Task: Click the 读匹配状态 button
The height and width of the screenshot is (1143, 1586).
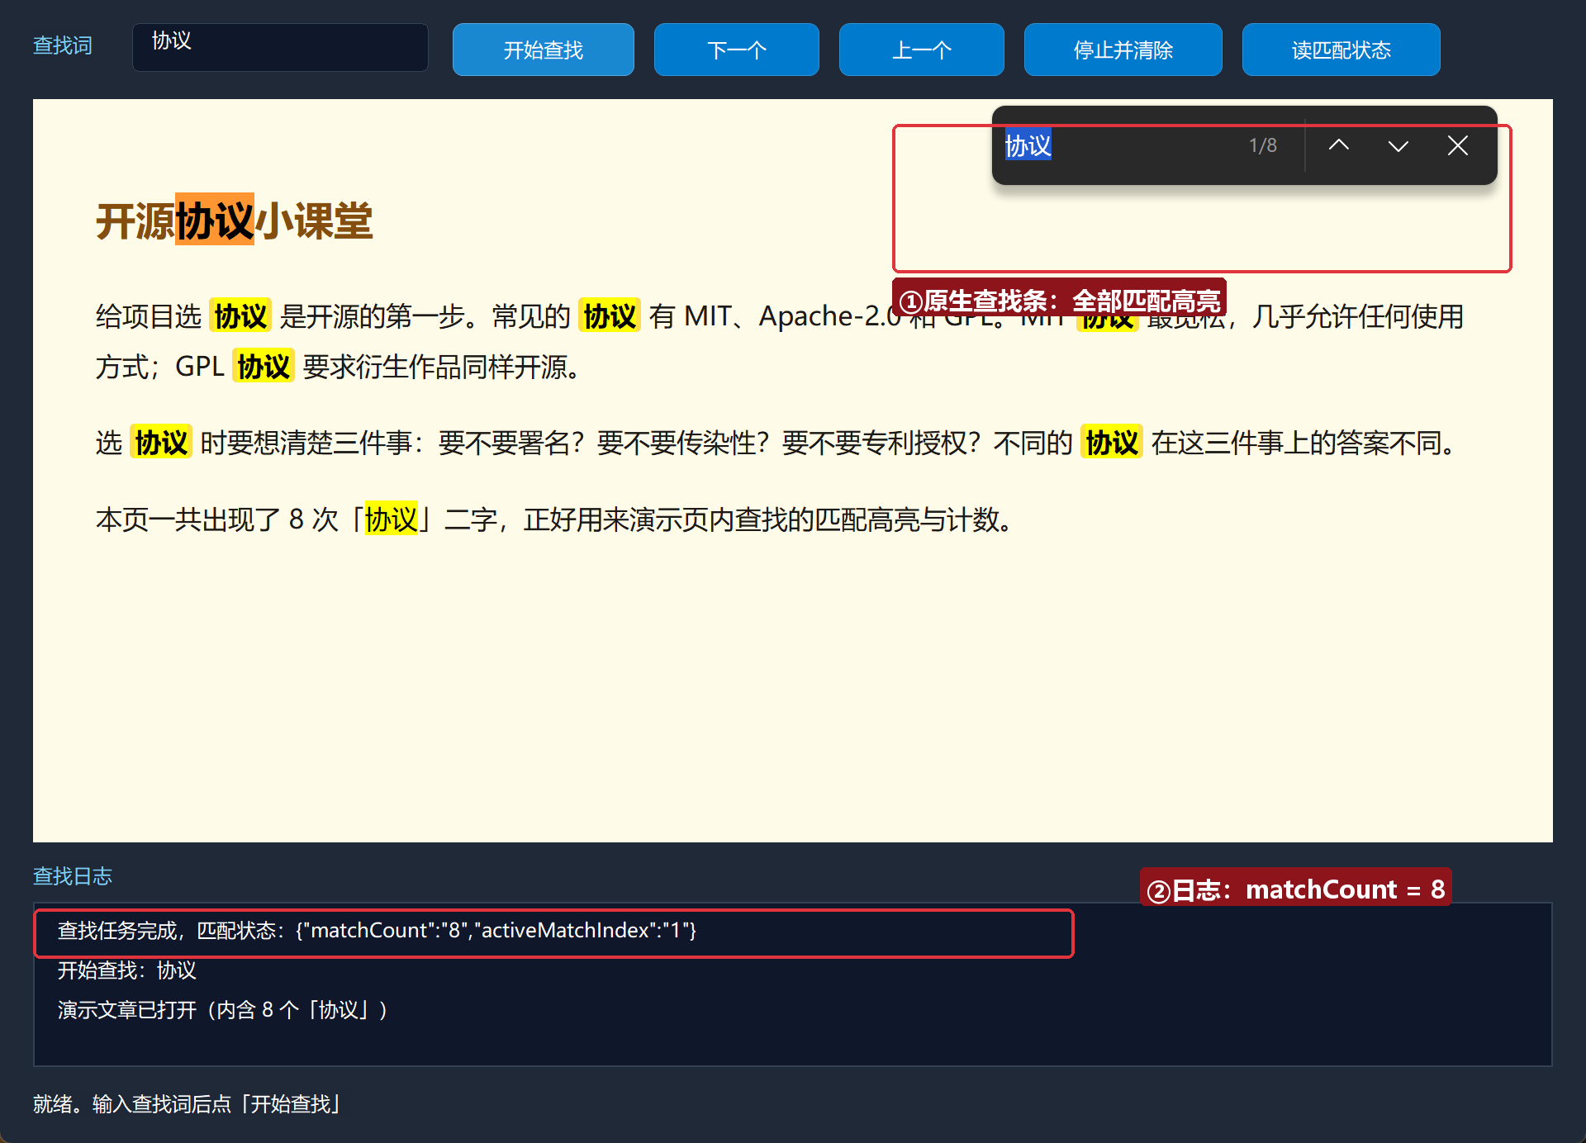Action: pos(1341,50)
